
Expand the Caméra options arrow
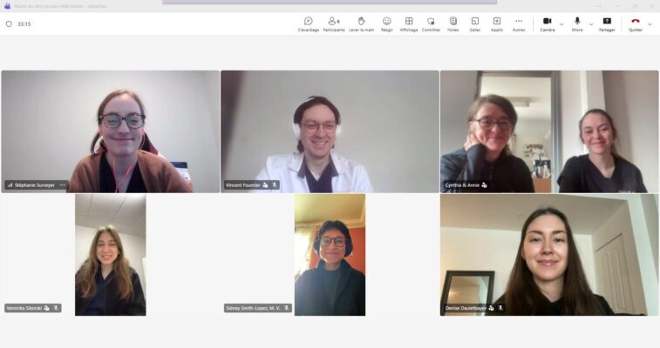tap(561, 23)
